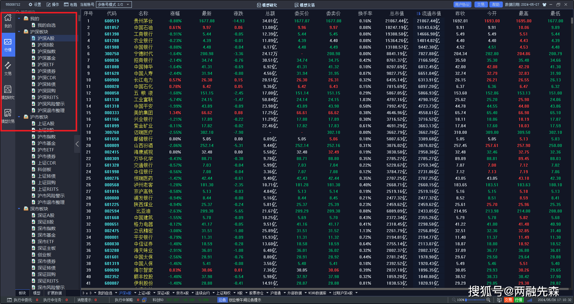Collapse the 沪市板块 tree group
This screenshot has width=574, height=304.
pyautogui.click(x=19, y=117)
